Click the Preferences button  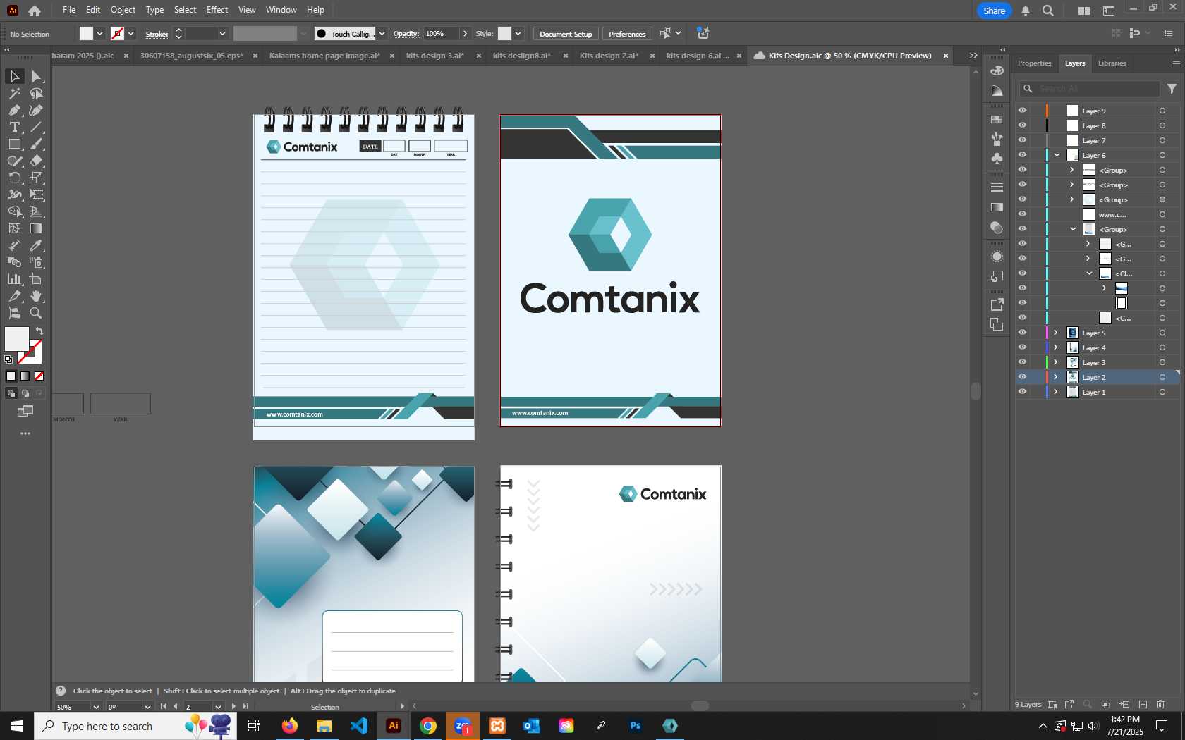627,34
